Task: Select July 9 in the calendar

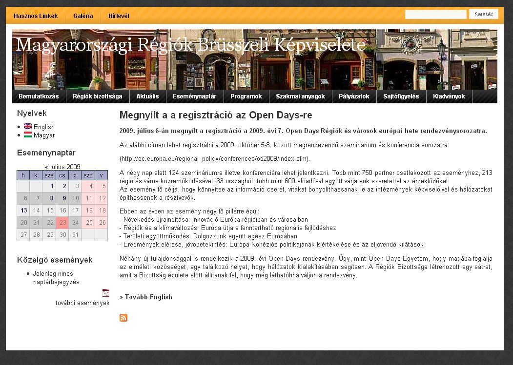Action: (x=62, y=198)
